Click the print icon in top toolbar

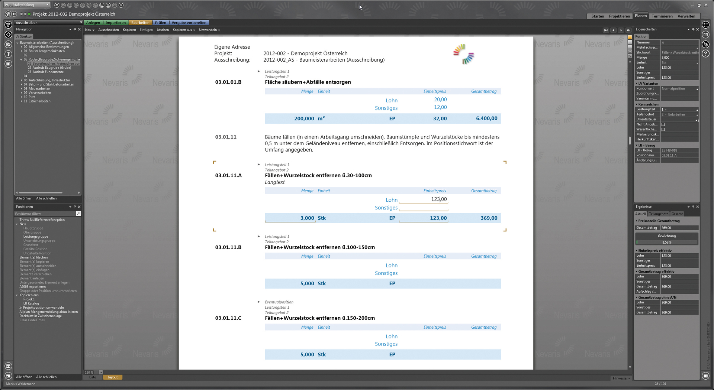pyautogui.click(x=108, y=5)
